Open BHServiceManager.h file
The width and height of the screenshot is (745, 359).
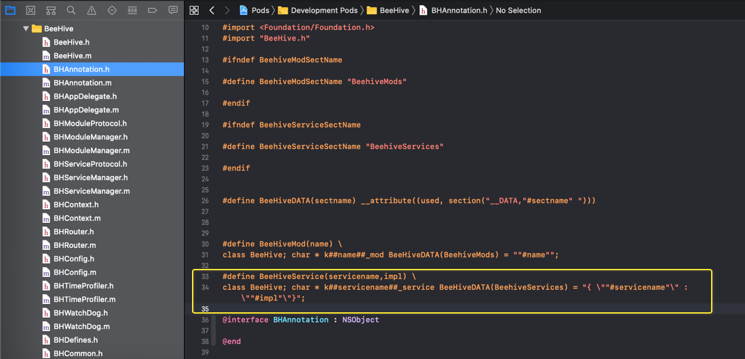point(92,177)
